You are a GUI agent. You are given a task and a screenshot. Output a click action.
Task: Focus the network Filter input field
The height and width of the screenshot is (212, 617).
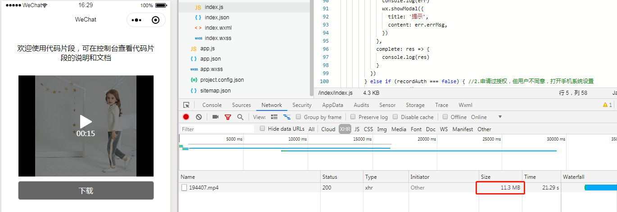(217, 129)
